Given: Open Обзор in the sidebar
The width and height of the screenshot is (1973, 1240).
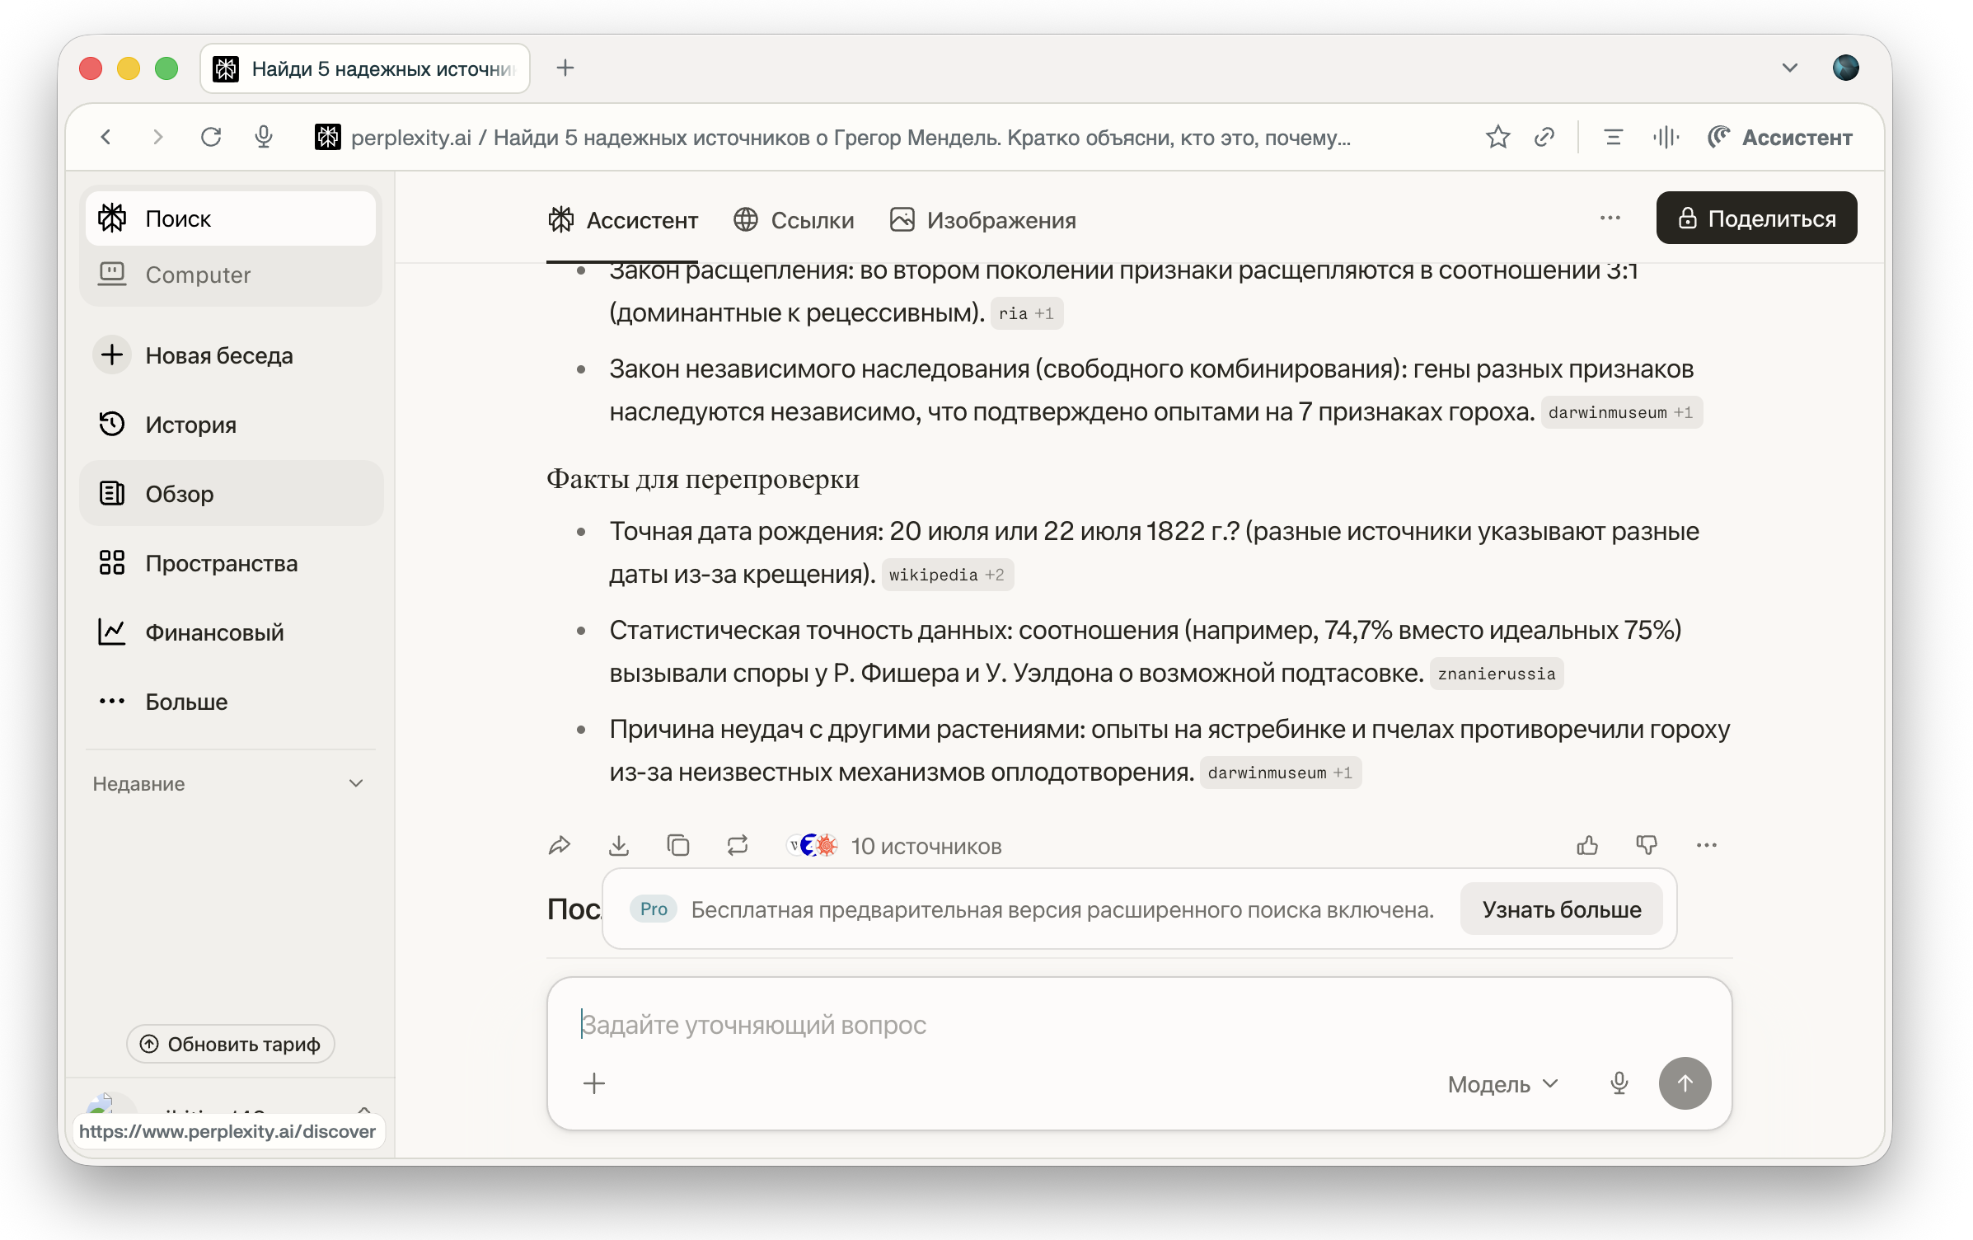Looking at the screenshot, I should pyautogui.click(x=231, y=494).
